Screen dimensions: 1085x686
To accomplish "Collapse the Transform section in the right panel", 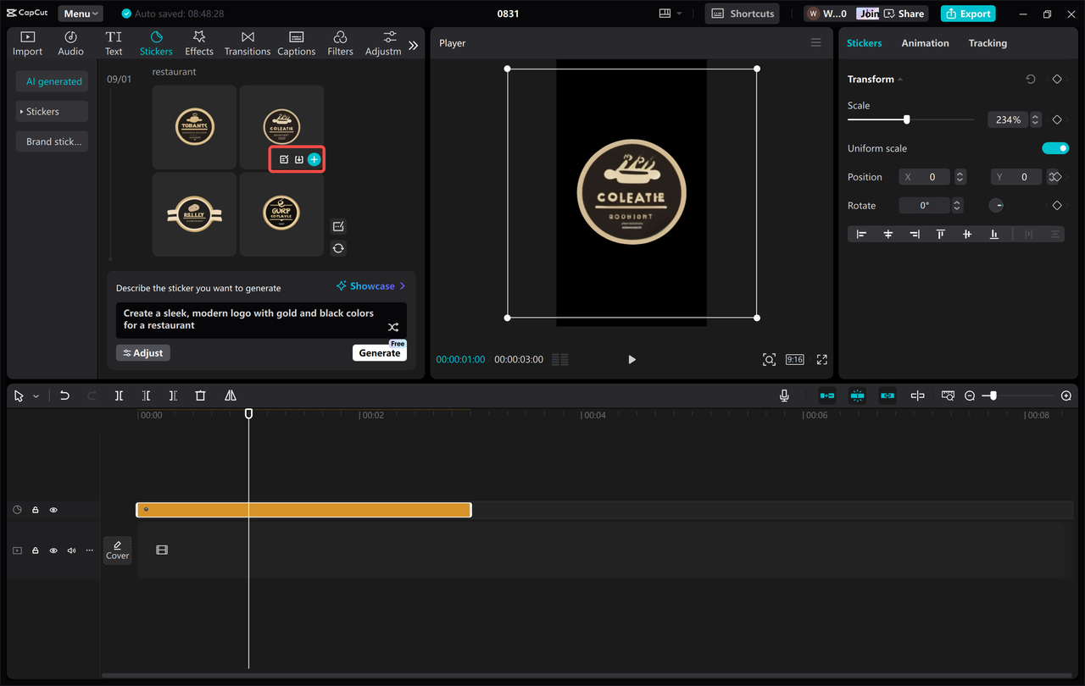I will click(899, 79).
